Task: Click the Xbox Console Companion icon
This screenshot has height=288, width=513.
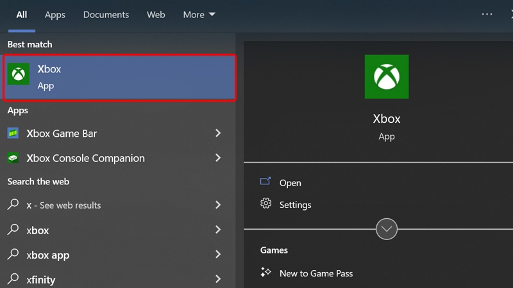Action: (13, 158)
